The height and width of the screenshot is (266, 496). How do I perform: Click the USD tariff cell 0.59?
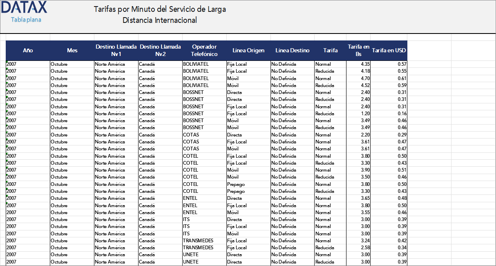tap(389, 85)
